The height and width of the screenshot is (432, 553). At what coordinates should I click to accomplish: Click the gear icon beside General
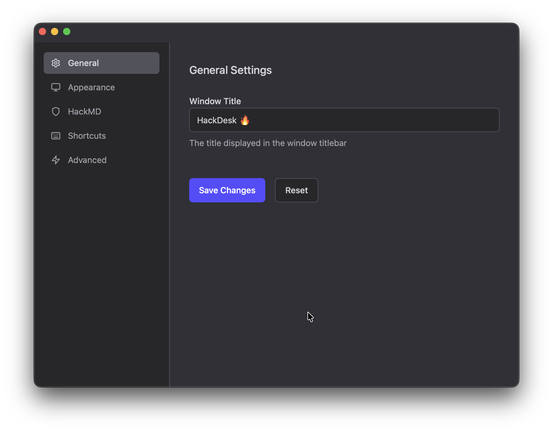click(56, 63)
